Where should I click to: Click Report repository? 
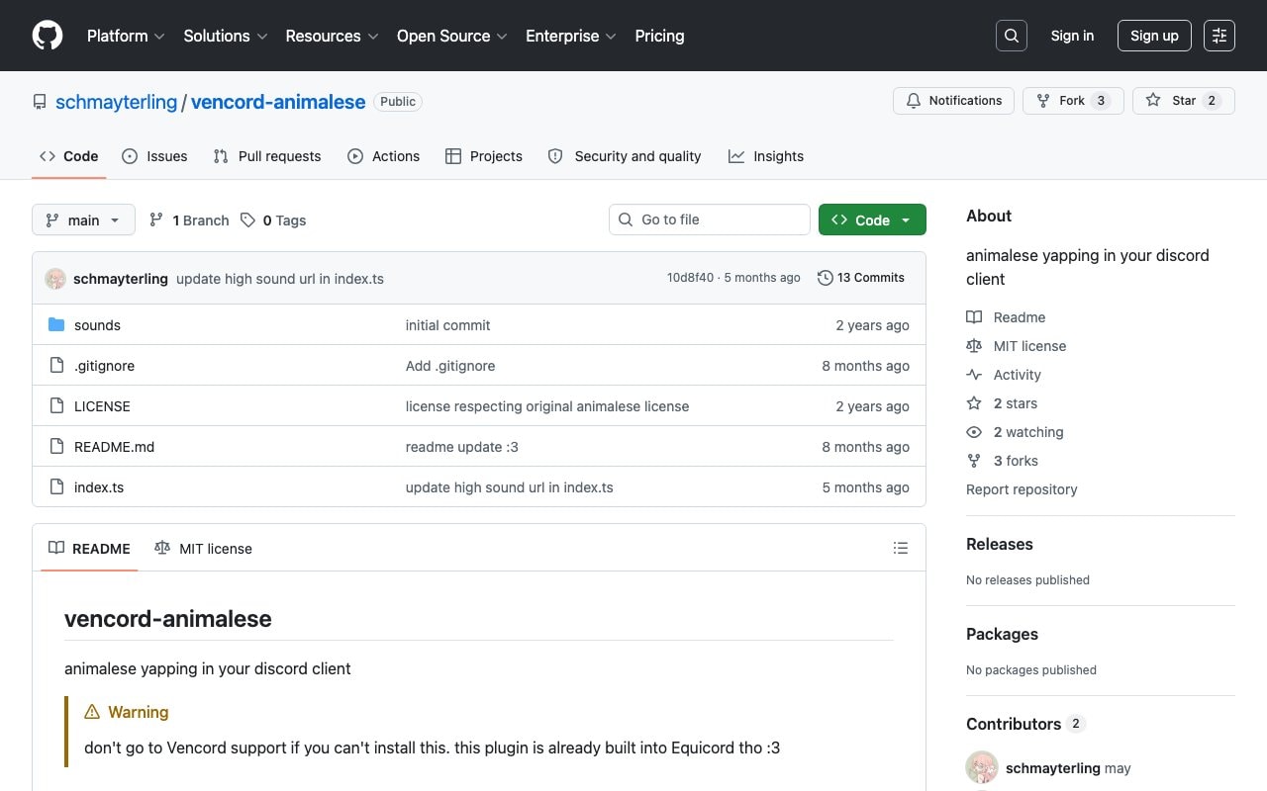tap(1022, 489)
